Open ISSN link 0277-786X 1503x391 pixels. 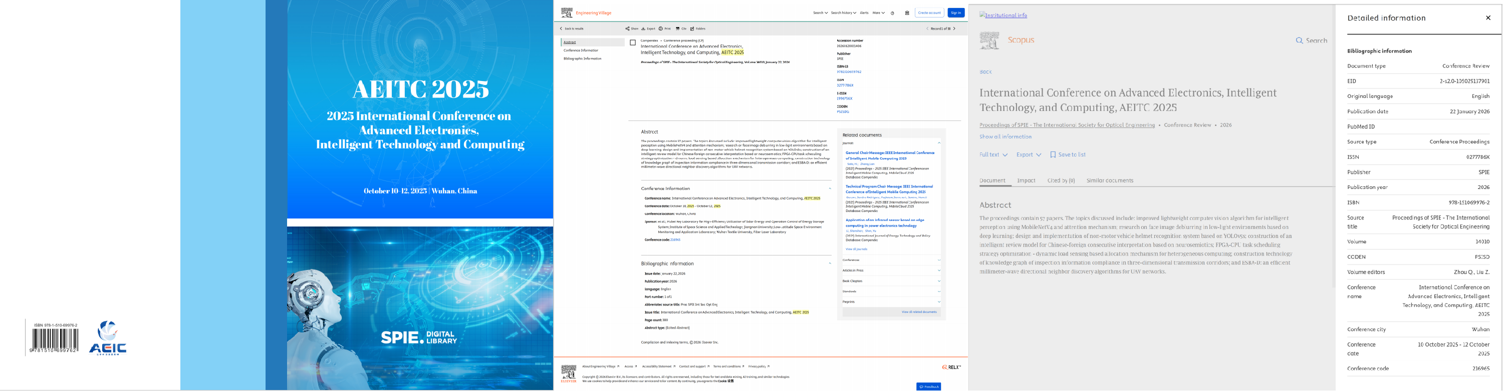tap(845, 85)
